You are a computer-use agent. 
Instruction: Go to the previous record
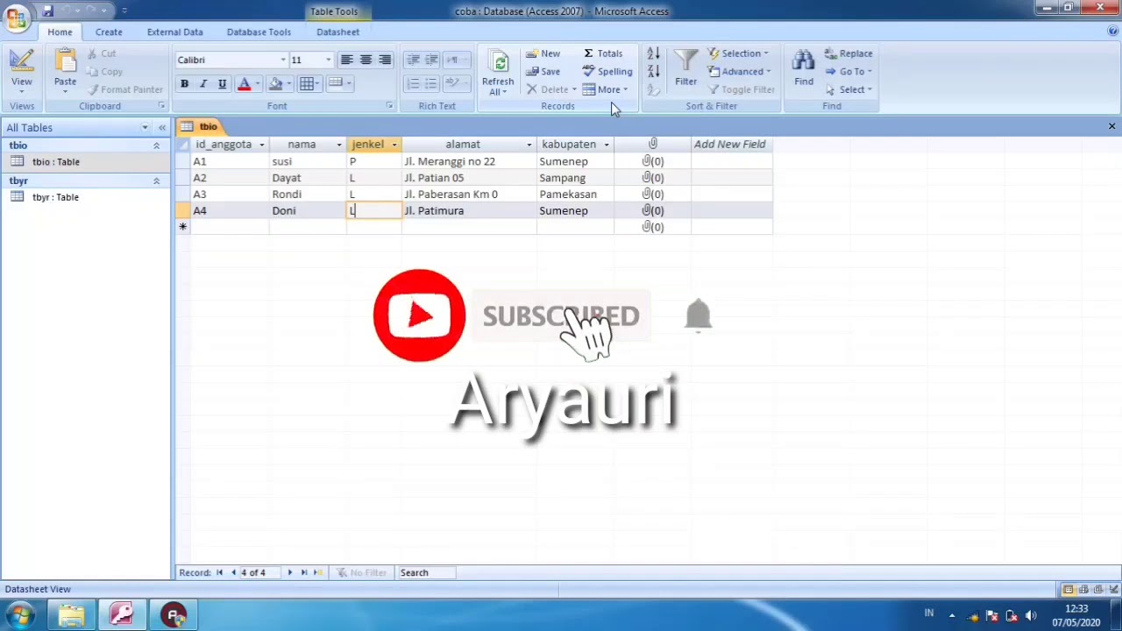click(233, 573)
